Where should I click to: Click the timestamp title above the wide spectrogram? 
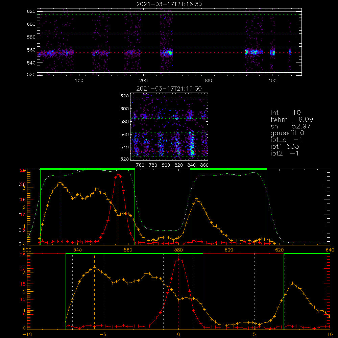169,4
